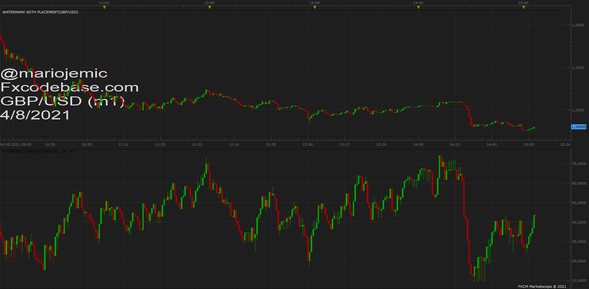Click the FXCM Marketscope © 2021 copyright text
589x289 pixels.
[542, 287]
